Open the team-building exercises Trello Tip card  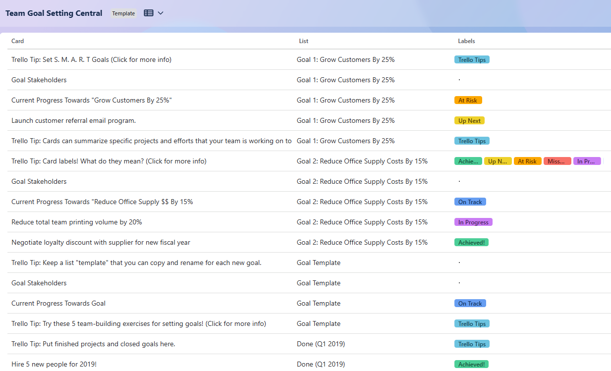click(x=139, y=323)
